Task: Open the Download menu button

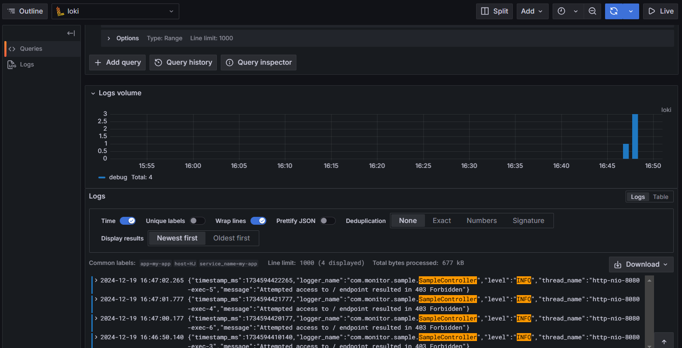Action: coord(641,264)
